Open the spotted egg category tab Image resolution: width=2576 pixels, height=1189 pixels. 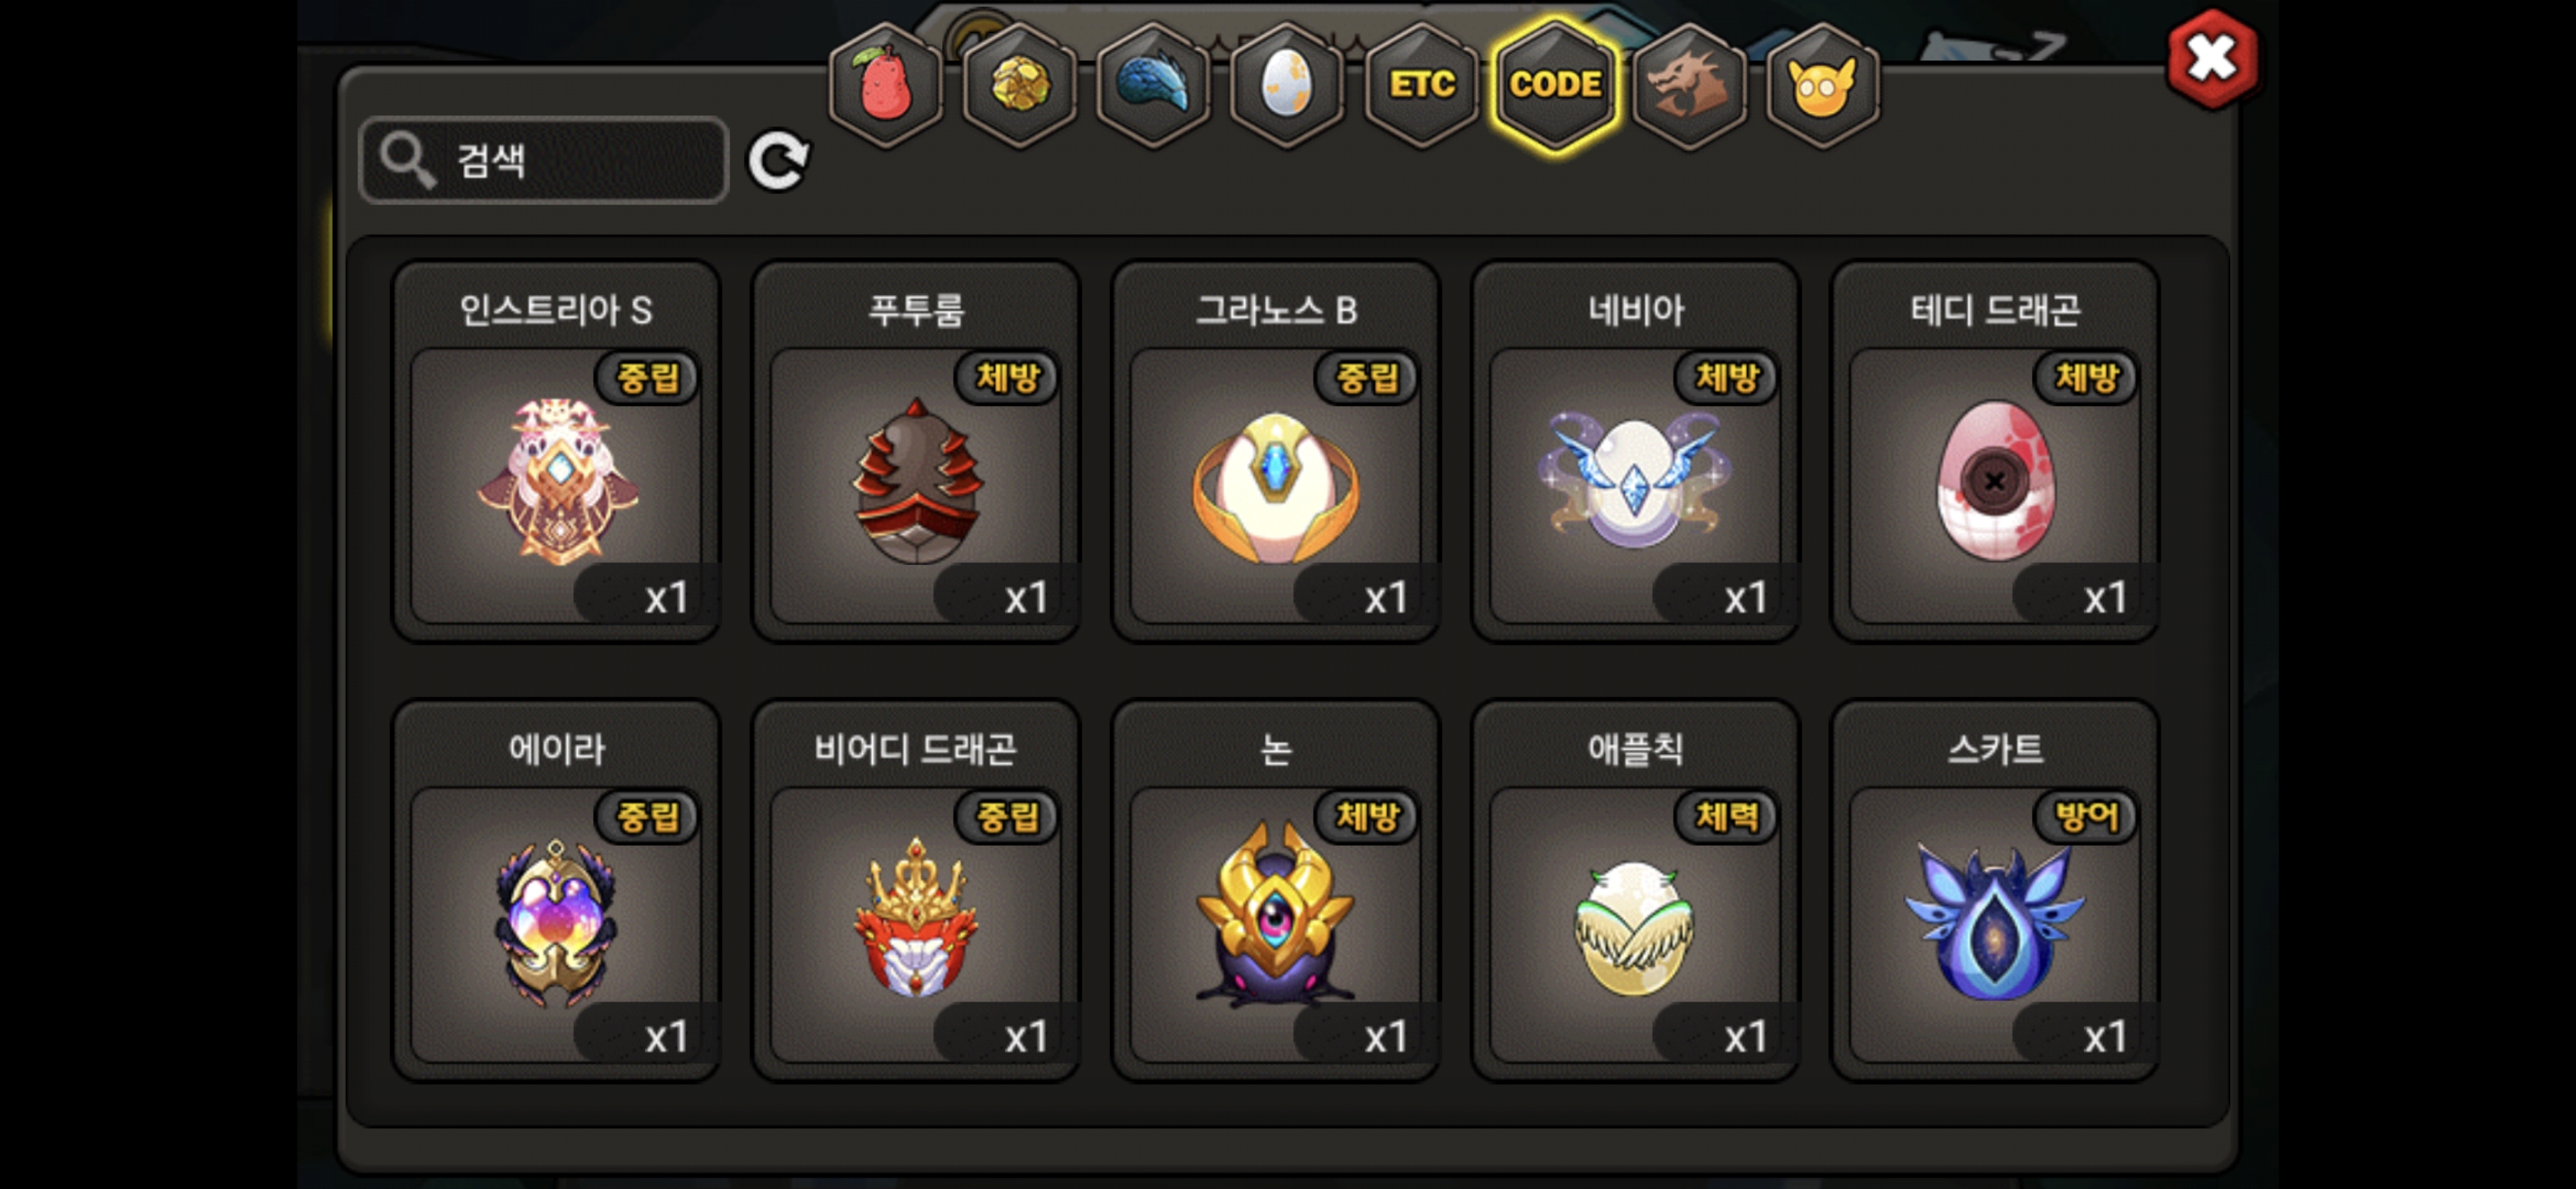(x=1287, y=85)
